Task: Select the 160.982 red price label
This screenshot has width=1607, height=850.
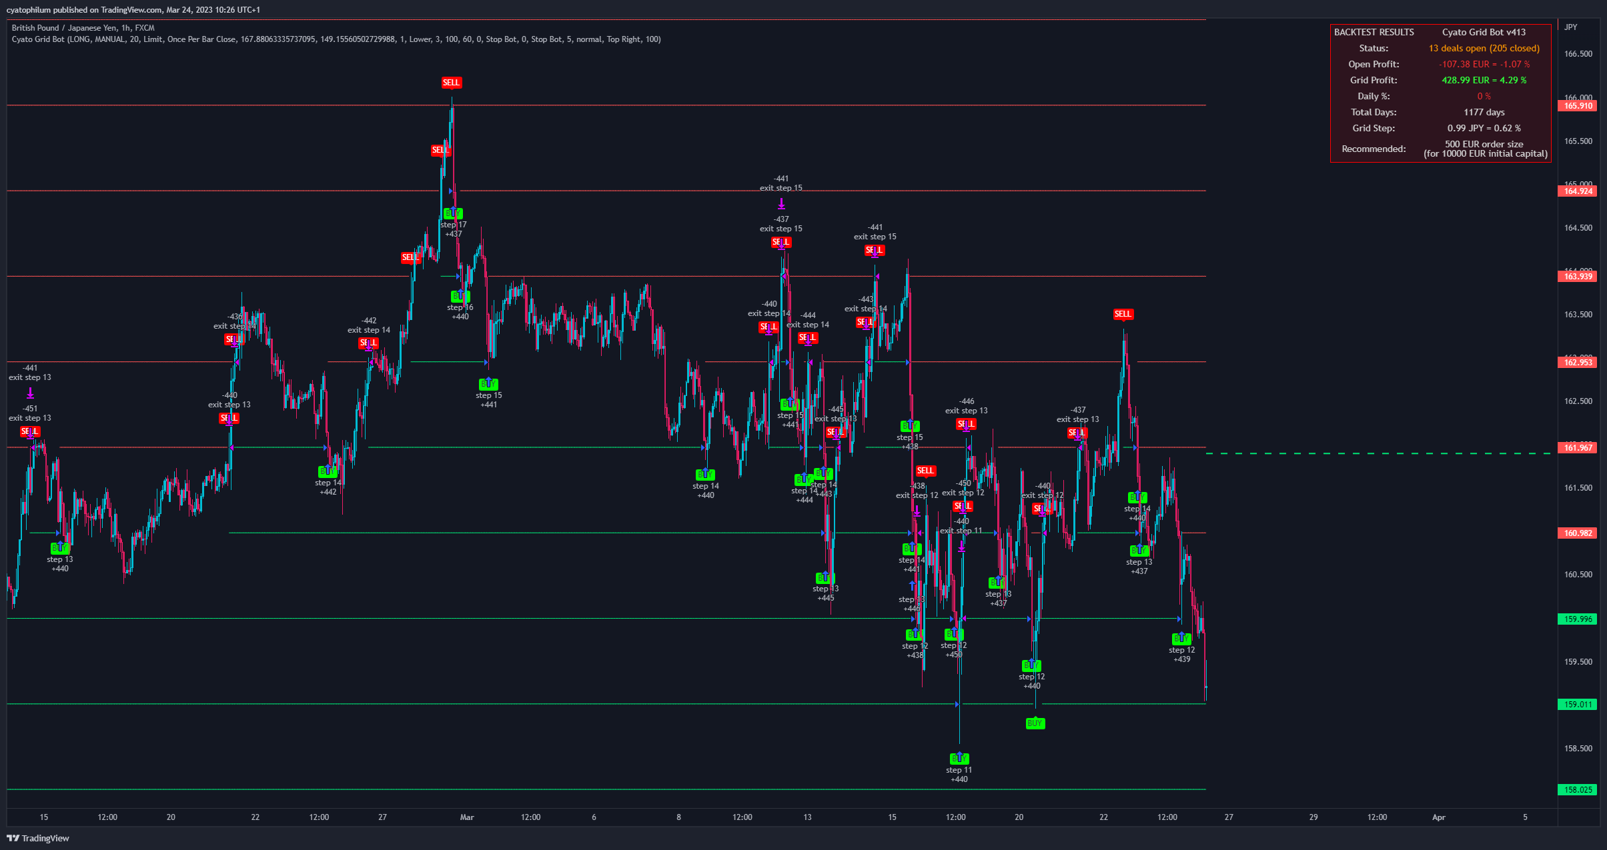Action: click(1577, 533)
